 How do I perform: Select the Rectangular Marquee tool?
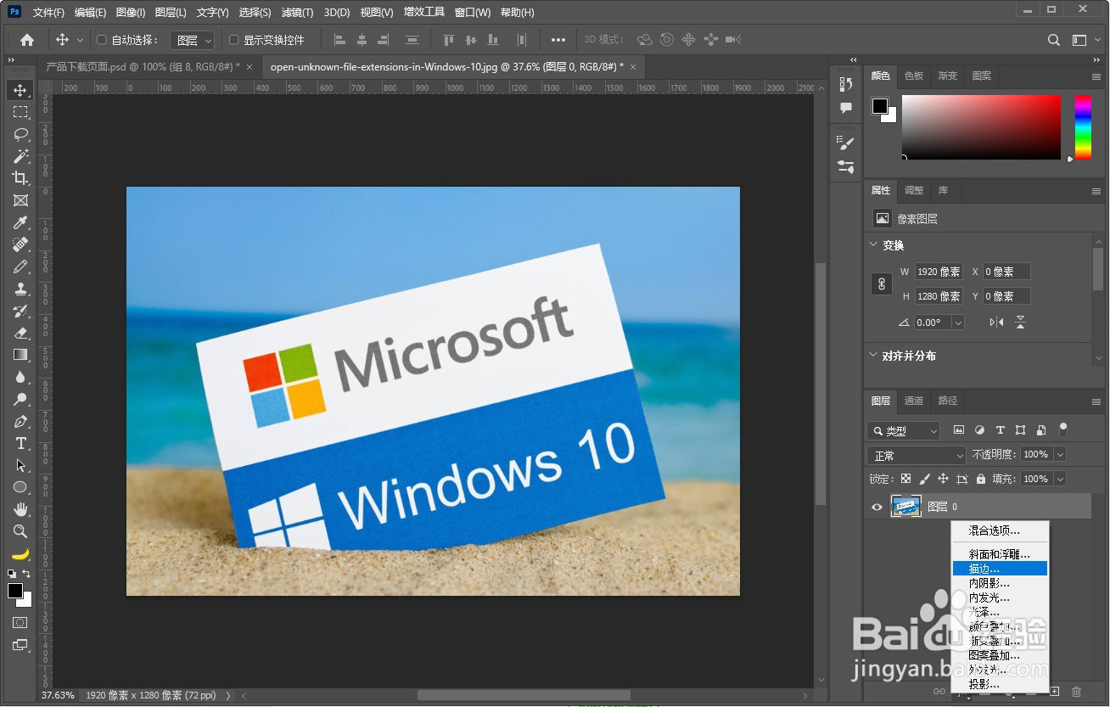pos(20,112)
